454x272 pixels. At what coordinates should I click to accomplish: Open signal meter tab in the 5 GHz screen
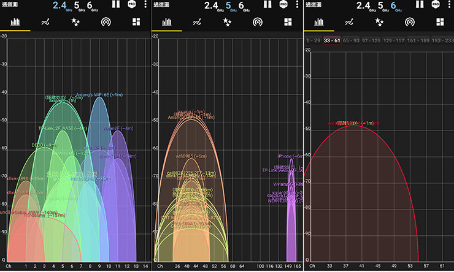coord(258,22)
